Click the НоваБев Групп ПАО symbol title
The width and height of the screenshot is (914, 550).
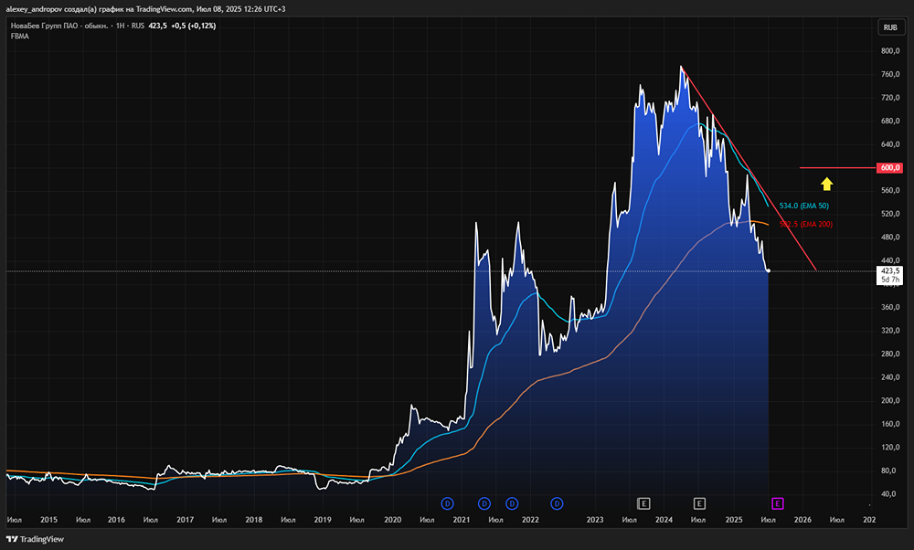[58, 26]
